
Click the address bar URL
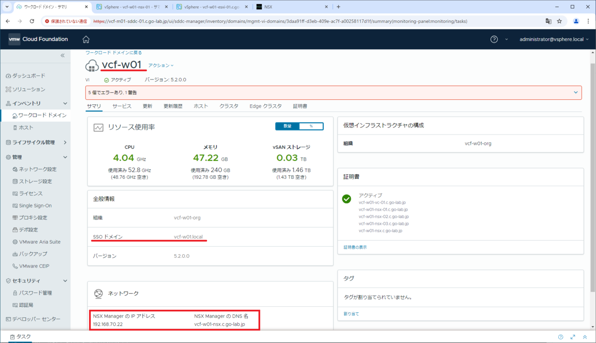point(280,21)
